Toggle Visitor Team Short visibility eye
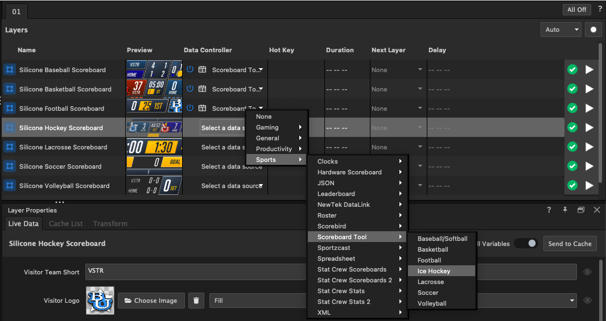The width and height of the screenshot is (606, 321). pos(587,272)
